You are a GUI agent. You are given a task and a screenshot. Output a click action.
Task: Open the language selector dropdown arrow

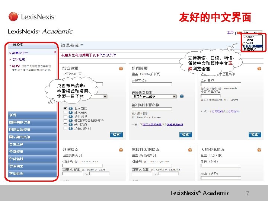coord(260,32)
